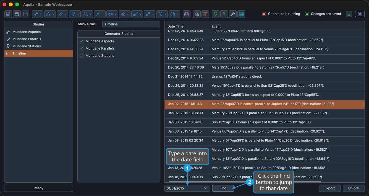Click the Changes are saved status indicator
This screenshot has height=196, width=369.
323,14
